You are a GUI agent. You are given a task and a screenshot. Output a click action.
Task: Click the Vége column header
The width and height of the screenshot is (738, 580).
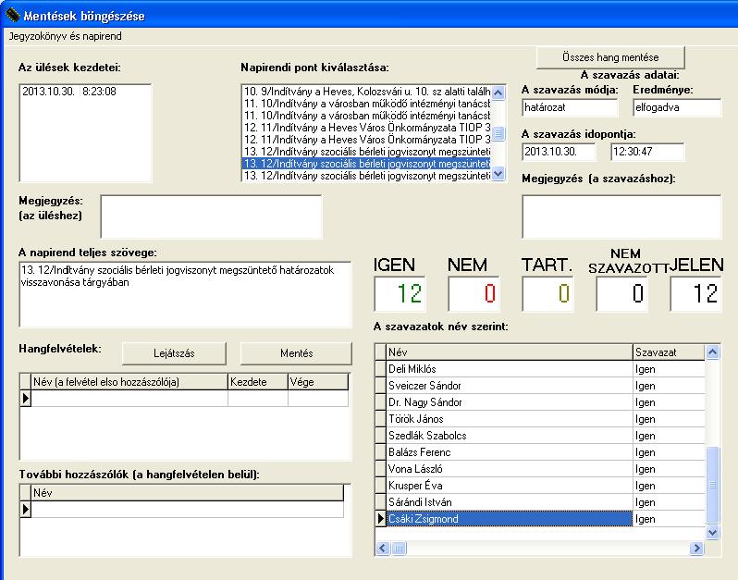pos(318,382)
